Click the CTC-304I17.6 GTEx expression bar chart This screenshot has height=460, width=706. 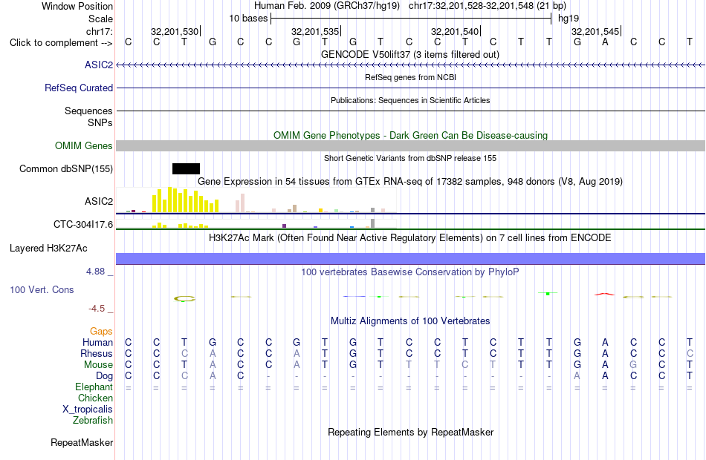(256, 223)
